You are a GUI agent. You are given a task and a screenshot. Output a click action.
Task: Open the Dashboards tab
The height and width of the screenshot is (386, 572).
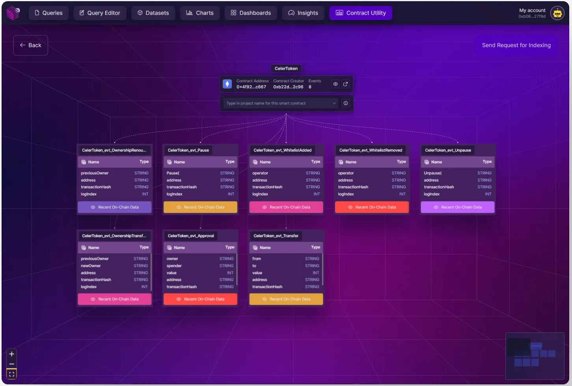(251, 13)
